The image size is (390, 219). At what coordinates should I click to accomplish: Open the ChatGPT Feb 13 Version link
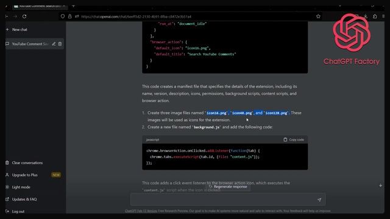point(141,211)
